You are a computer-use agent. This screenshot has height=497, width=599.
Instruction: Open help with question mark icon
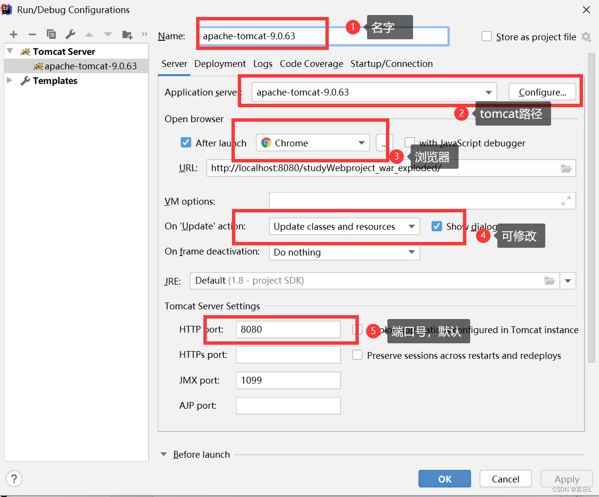[x=14, y=479]
